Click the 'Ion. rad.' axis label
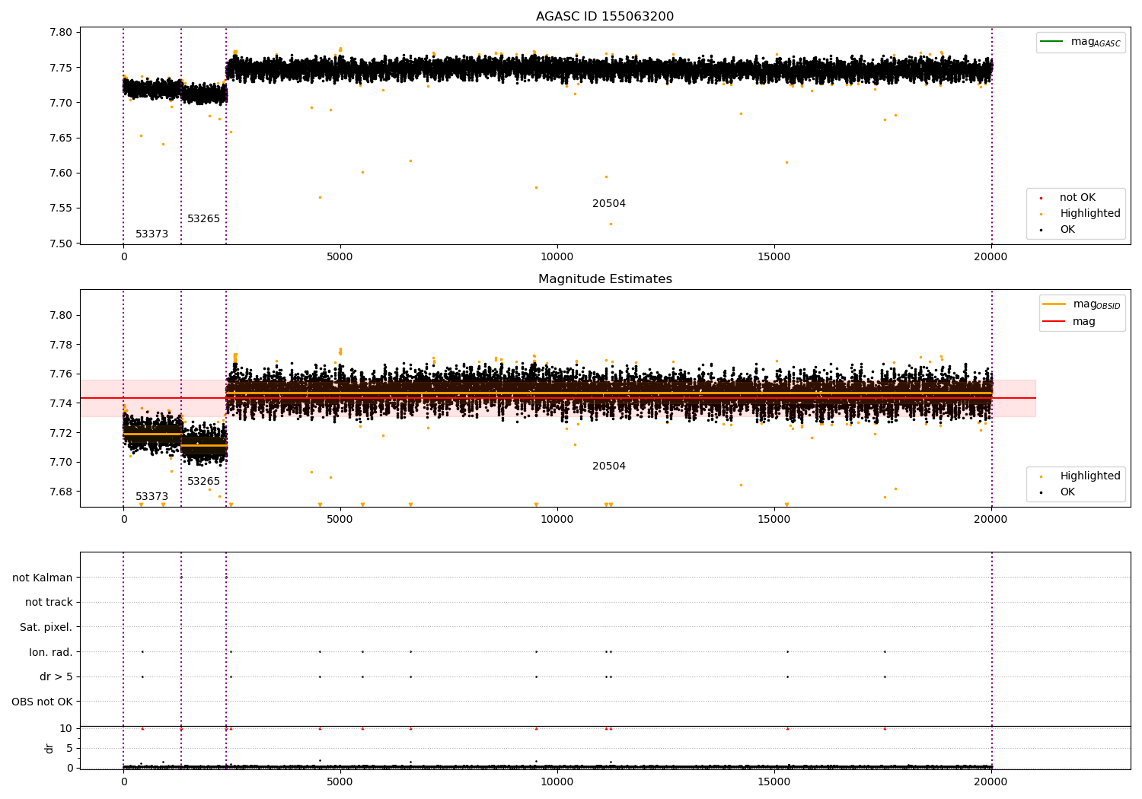The height and width of the screenshot is (799, 1142). coord(51,652)
